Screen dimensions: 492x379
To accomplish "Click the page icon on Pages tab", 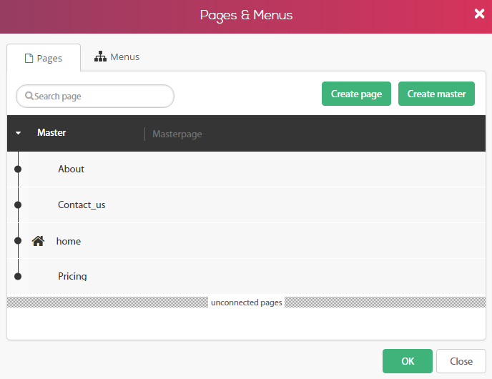I will click(29, 58).
